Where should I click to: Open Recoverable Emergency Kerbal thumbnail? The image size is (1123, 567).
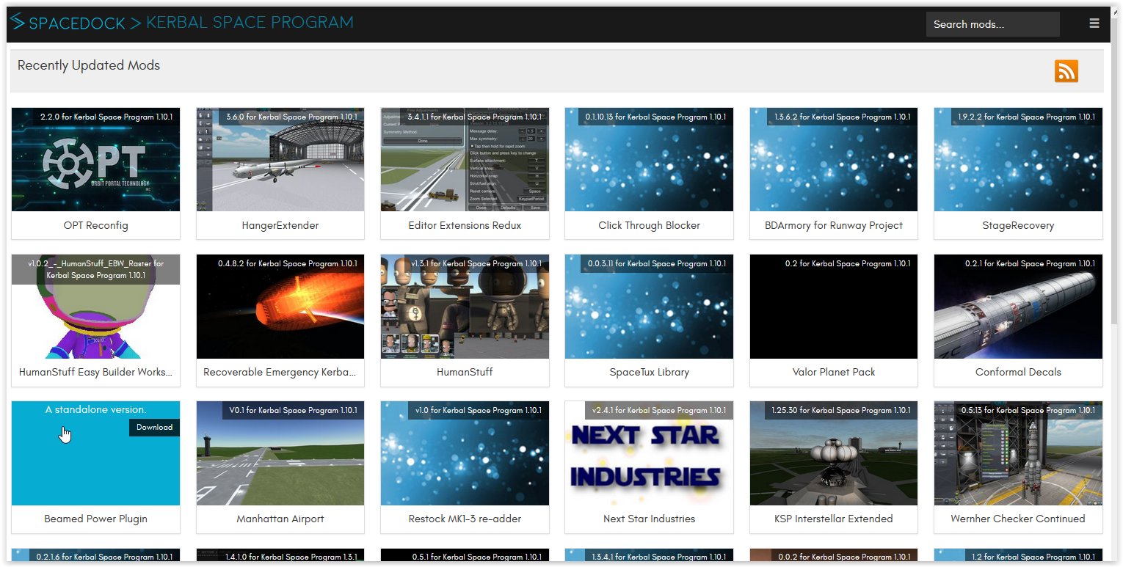click(x=280, y=307)
